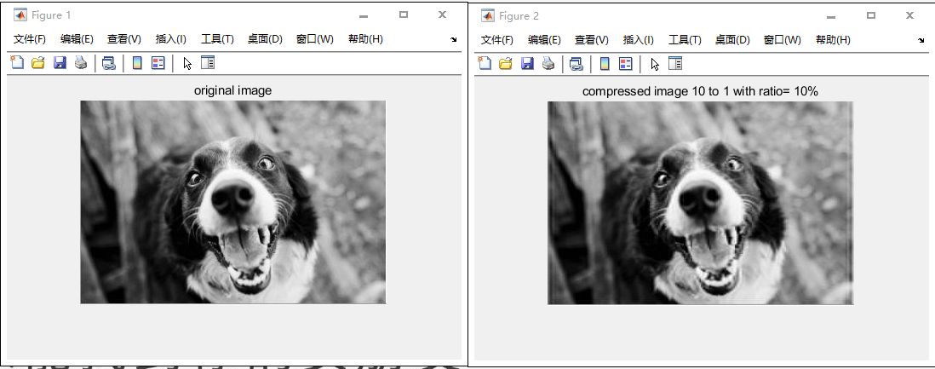
Task: Close the Figure 2 window
Action: 909,15
